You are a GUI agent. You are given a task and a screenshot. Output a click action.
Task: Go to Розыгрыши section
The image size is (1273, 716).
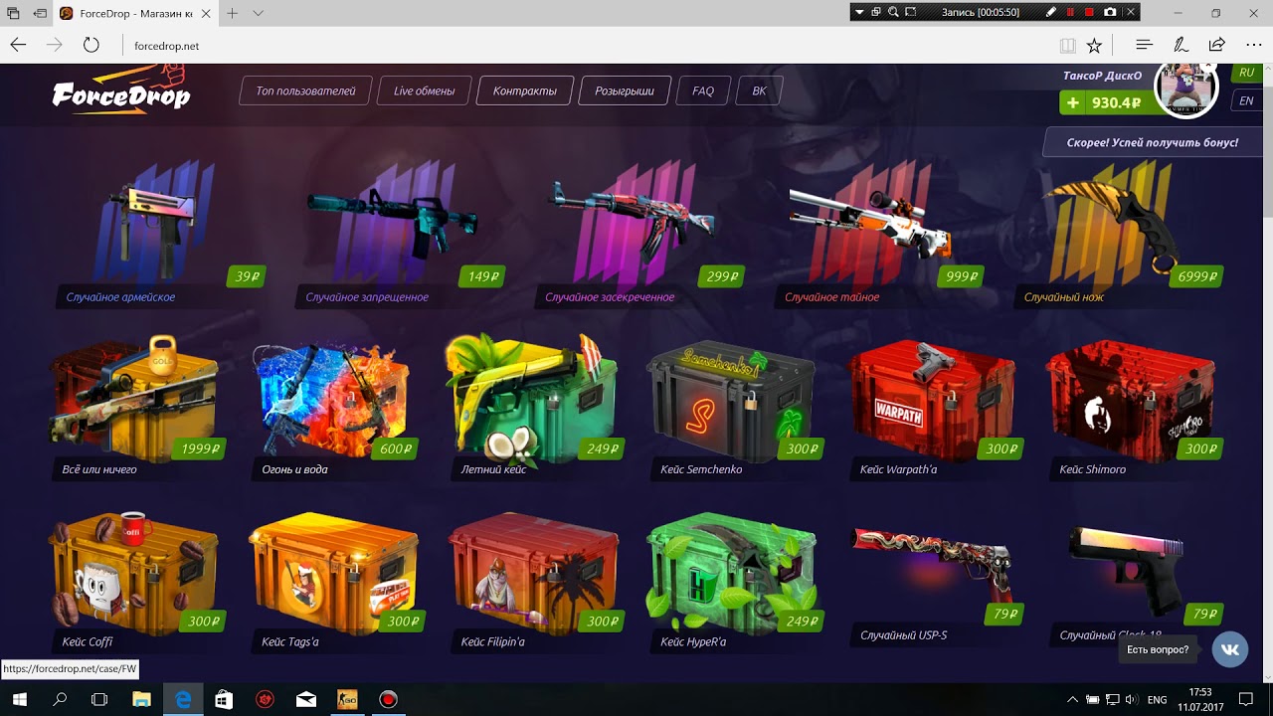click(625, 90)
